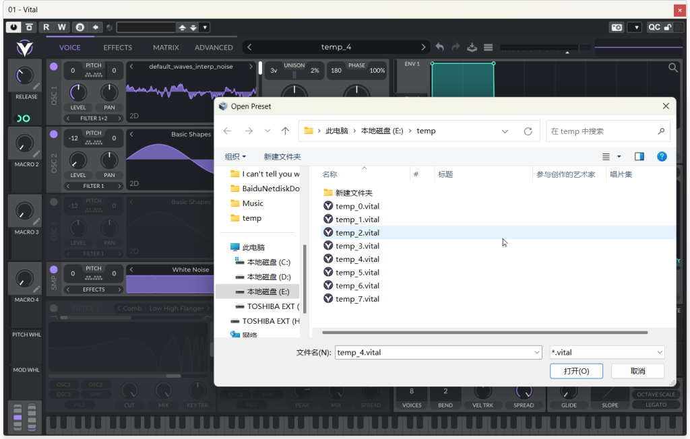
Task: Select temp_0.vital file
Action: coord(357,206)
